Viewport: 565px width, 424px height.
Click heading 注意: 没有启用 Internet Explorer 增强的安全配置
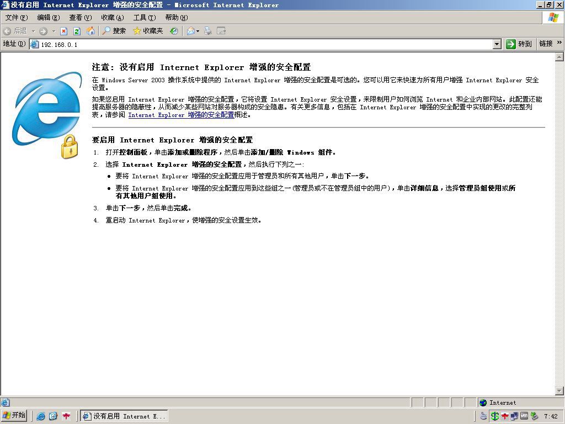[201, 67]
